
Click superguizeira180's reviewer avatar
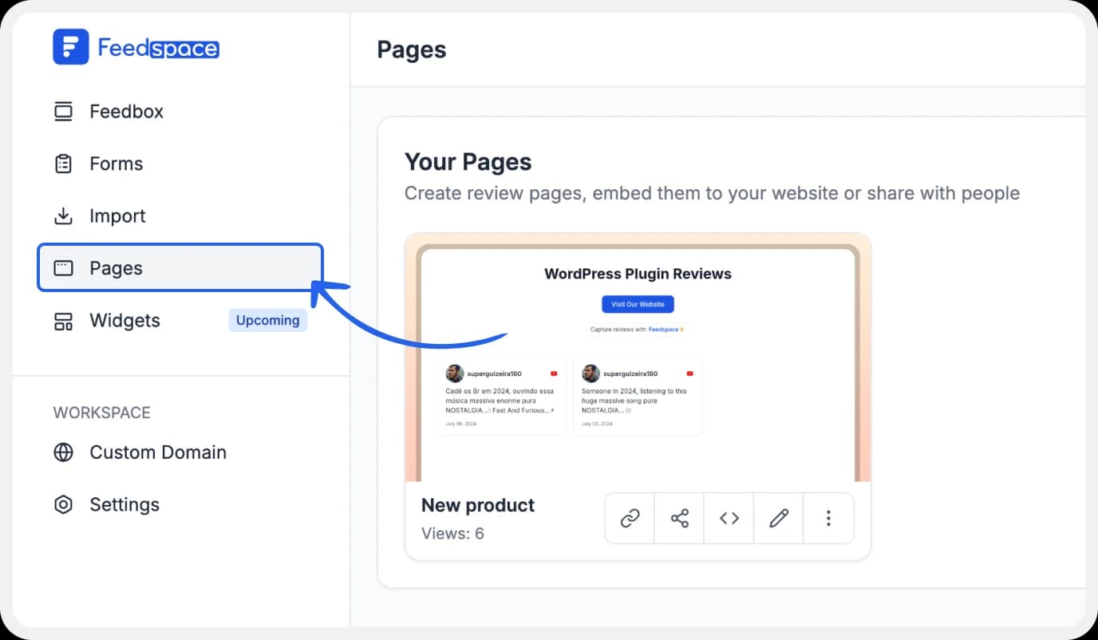coord(455,373)
